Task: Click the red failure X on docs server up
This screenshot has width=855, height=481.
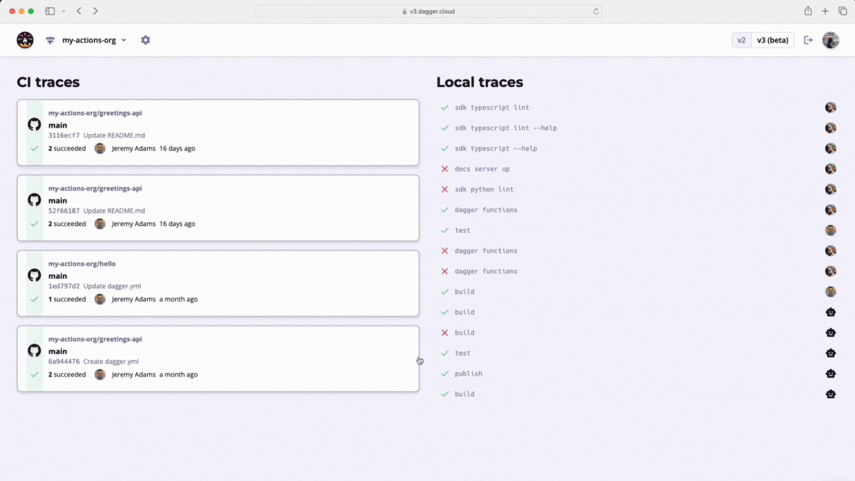Action: point(445,169)
